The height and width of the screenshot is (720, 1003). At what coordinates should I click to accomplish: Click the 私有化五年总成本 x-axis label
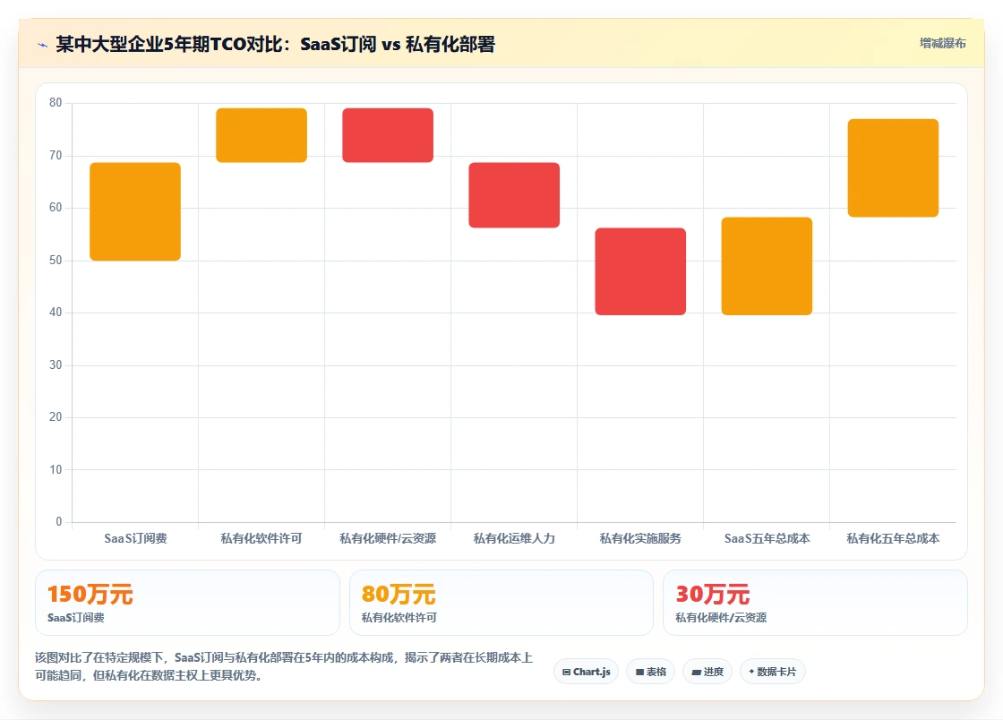point(893,538)
